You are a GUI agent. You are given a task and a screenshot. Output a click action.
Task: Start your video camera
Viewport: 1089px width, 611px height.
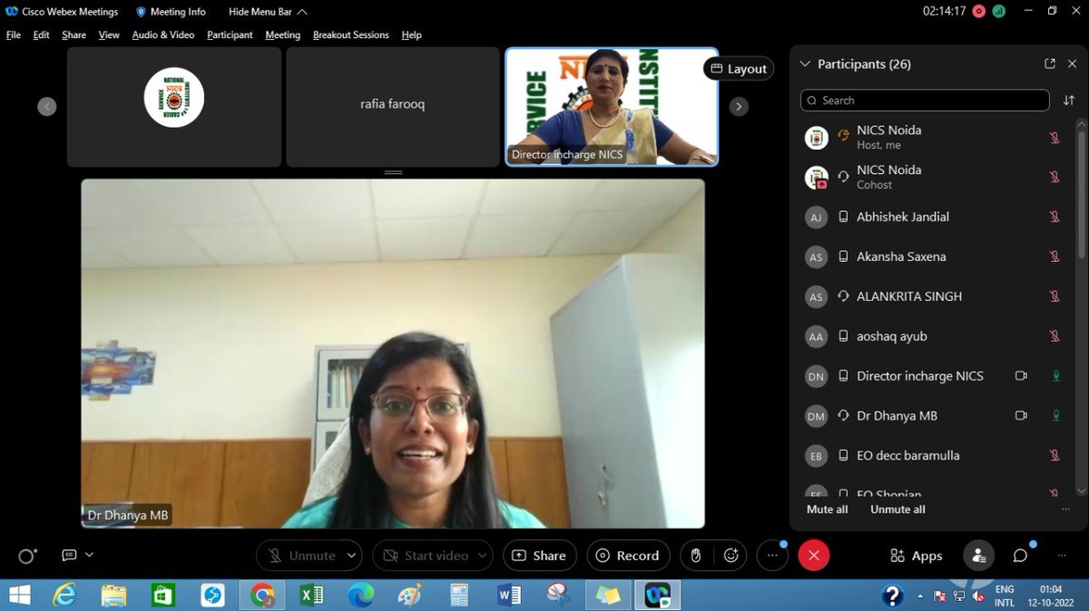[425, 556]
